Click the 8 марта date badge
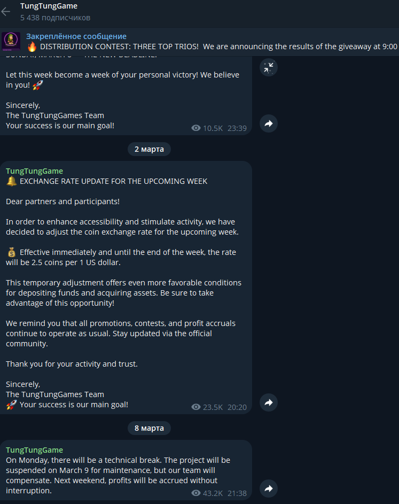399x504 pixels. [149, 428]
